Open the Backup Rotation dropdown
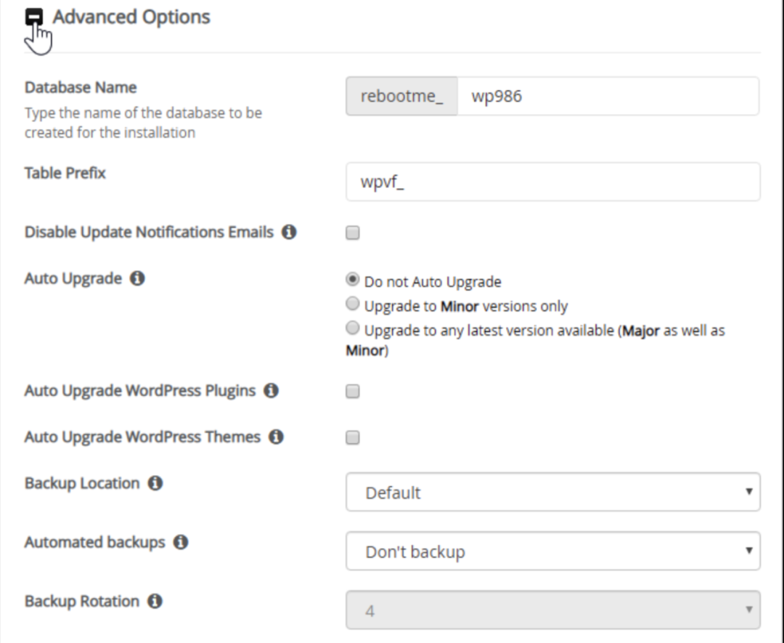This screenshot has height=643, width=784. tap(552, 610)
